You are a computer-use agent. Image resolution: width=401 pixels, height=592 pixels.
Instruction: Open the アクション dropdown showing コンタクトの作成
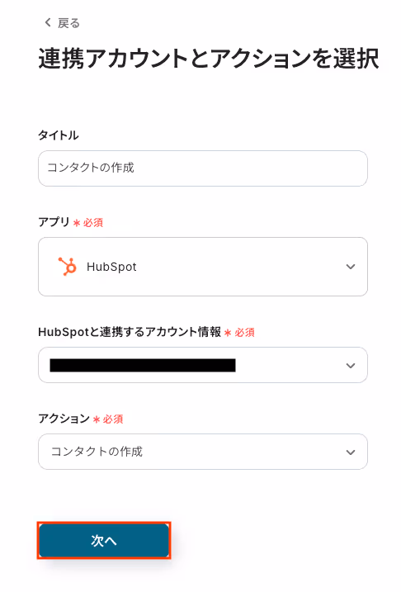pyautogui.click(x=203, y=452)
